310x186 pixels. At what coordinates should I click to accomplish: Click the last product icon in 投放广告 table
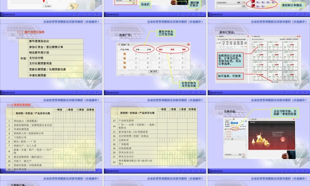(125, 67)
